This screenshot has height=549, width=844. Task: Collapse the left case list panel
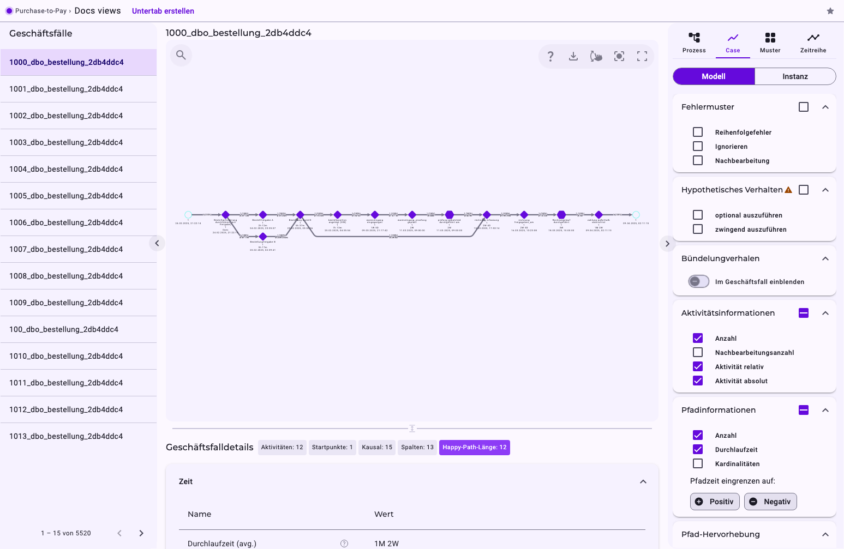157,243
